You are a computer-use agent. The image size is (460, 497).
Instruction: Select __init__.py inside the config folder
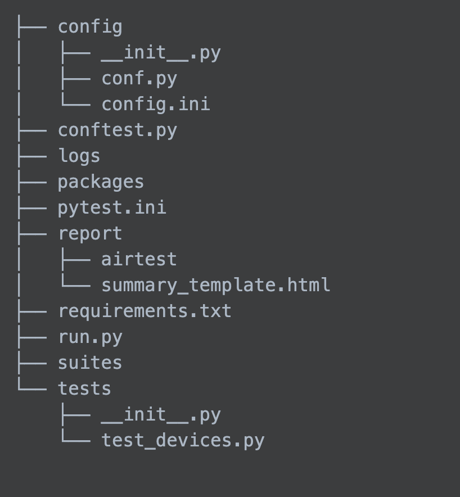point(161,53)
